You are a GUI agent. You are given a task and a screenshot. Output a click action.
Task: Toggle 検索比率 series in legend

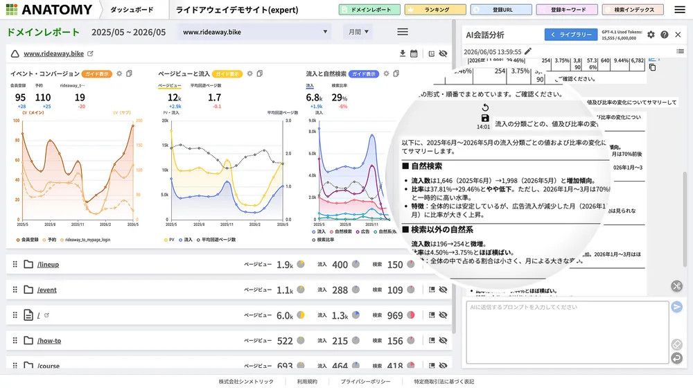[323, 240]
